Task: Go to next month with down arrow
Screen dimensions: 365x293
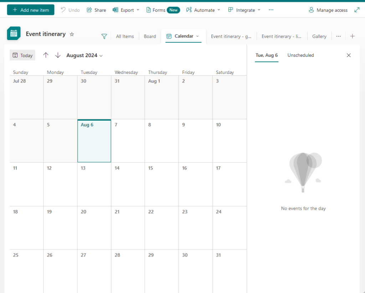Action: [x=58, y=55]
